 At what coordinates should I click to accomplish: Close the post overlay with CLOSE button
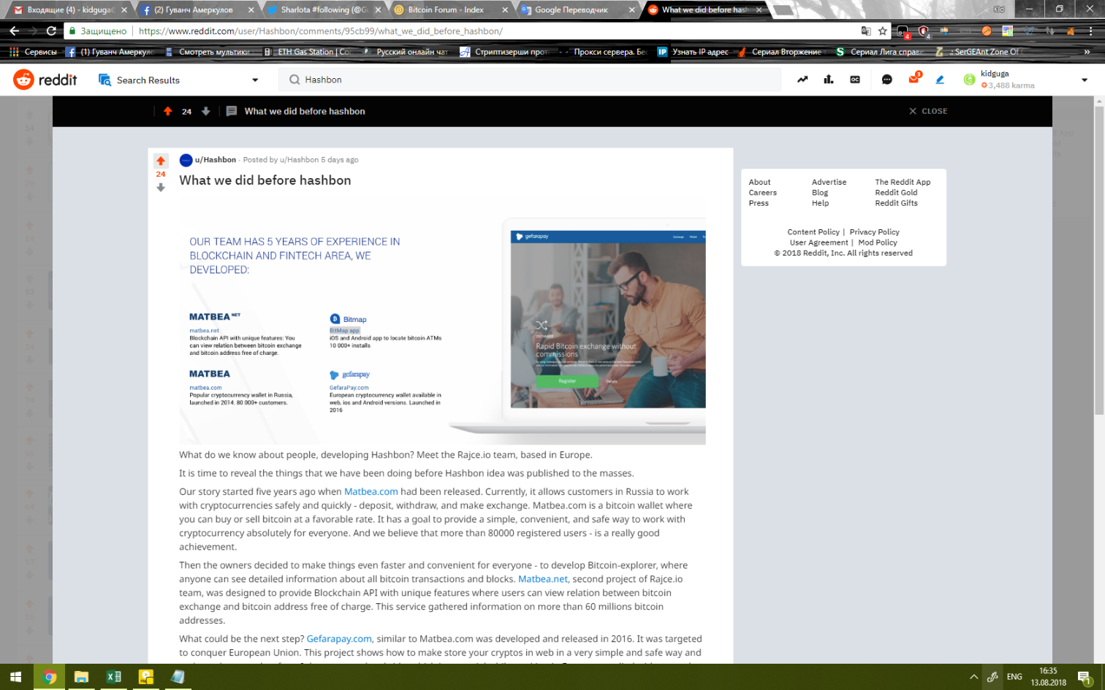pos(928,111)
